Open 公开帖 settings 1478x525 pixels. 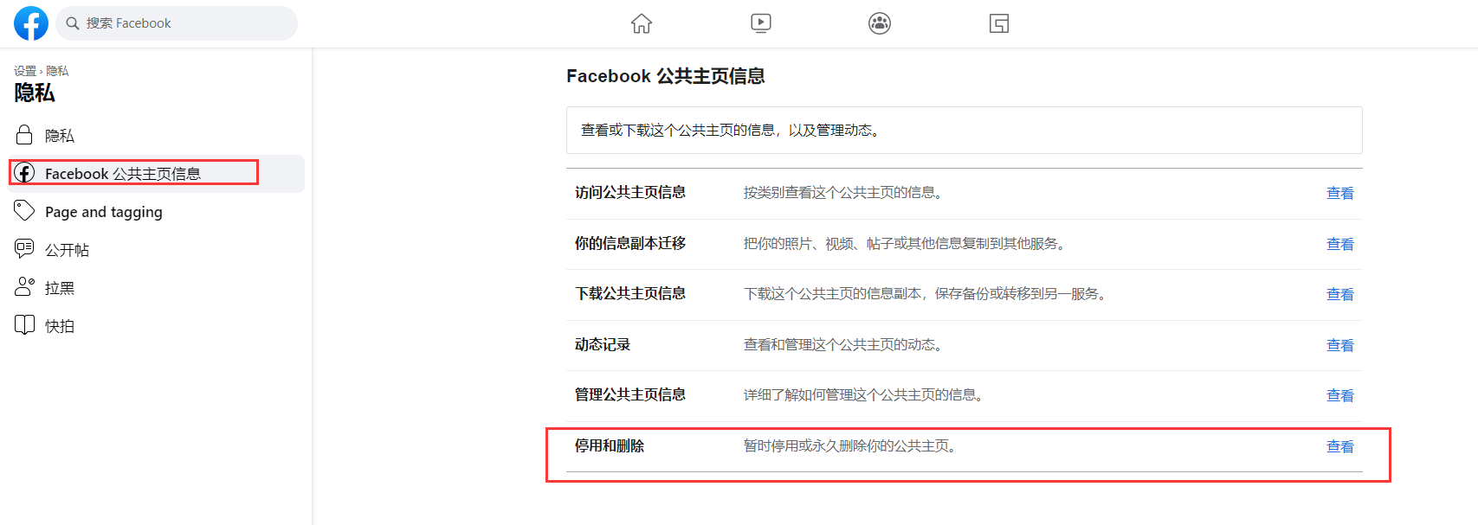156,250
